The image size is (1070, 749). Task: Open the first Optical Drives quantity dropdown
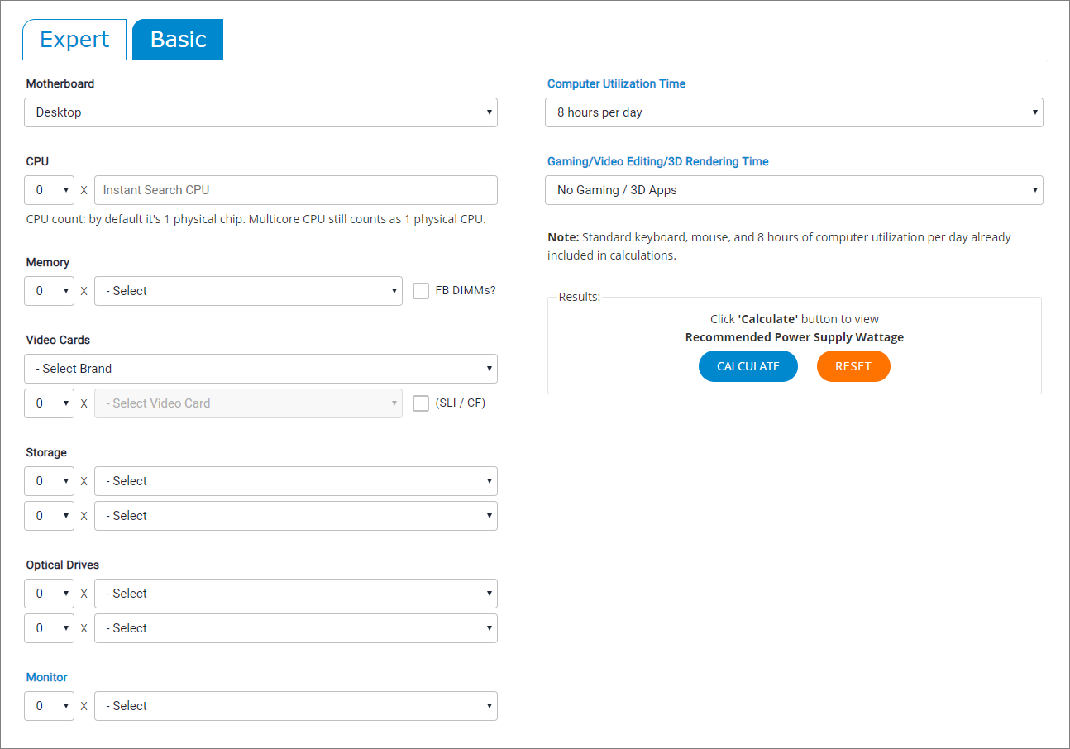49,594
